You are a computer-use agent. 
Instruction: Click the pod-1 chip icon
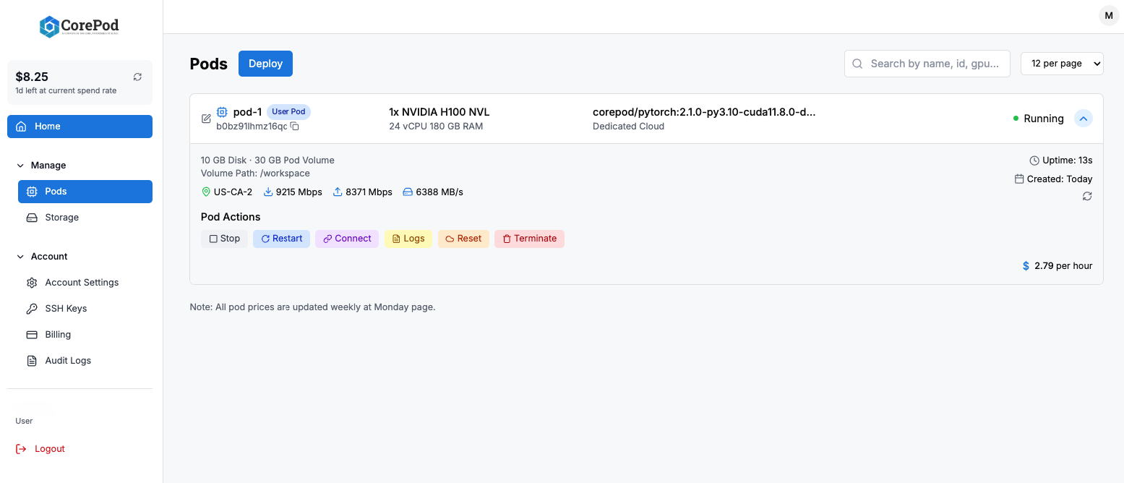[222, 112]
